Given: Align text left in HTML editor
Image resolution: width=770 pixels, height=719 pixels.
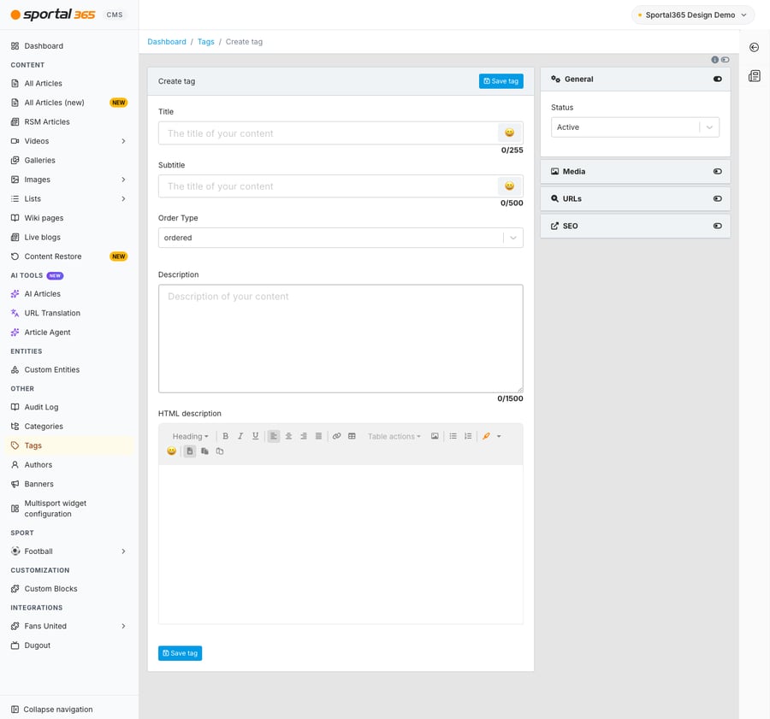Looking at the screenshot, I should 274,436.
